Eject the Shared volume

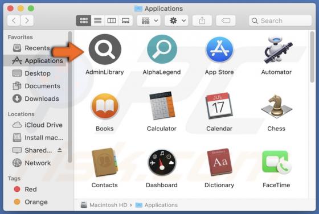pyautogui.click(x=60, y=150)
